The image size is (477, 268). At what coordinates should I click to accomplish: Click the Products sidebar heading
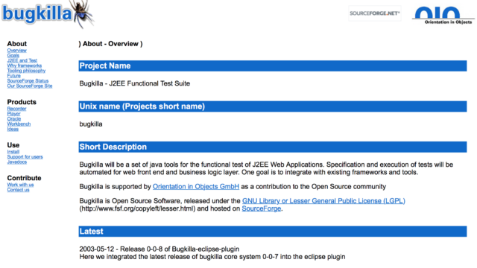coord(22,102)
